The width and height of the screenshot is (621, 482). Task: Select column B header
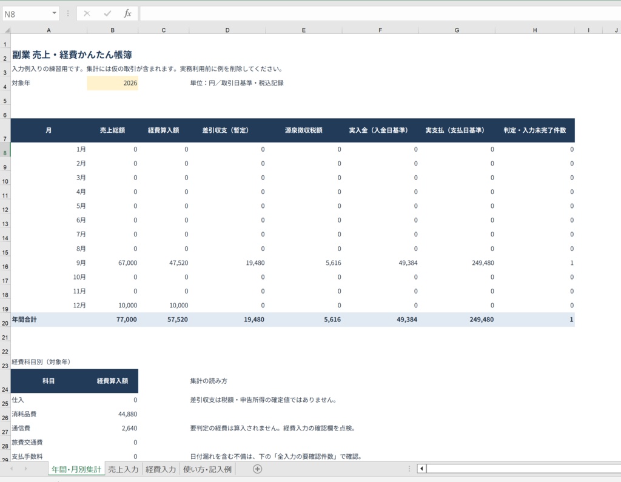pyautogui.click(x=112, y=30)
